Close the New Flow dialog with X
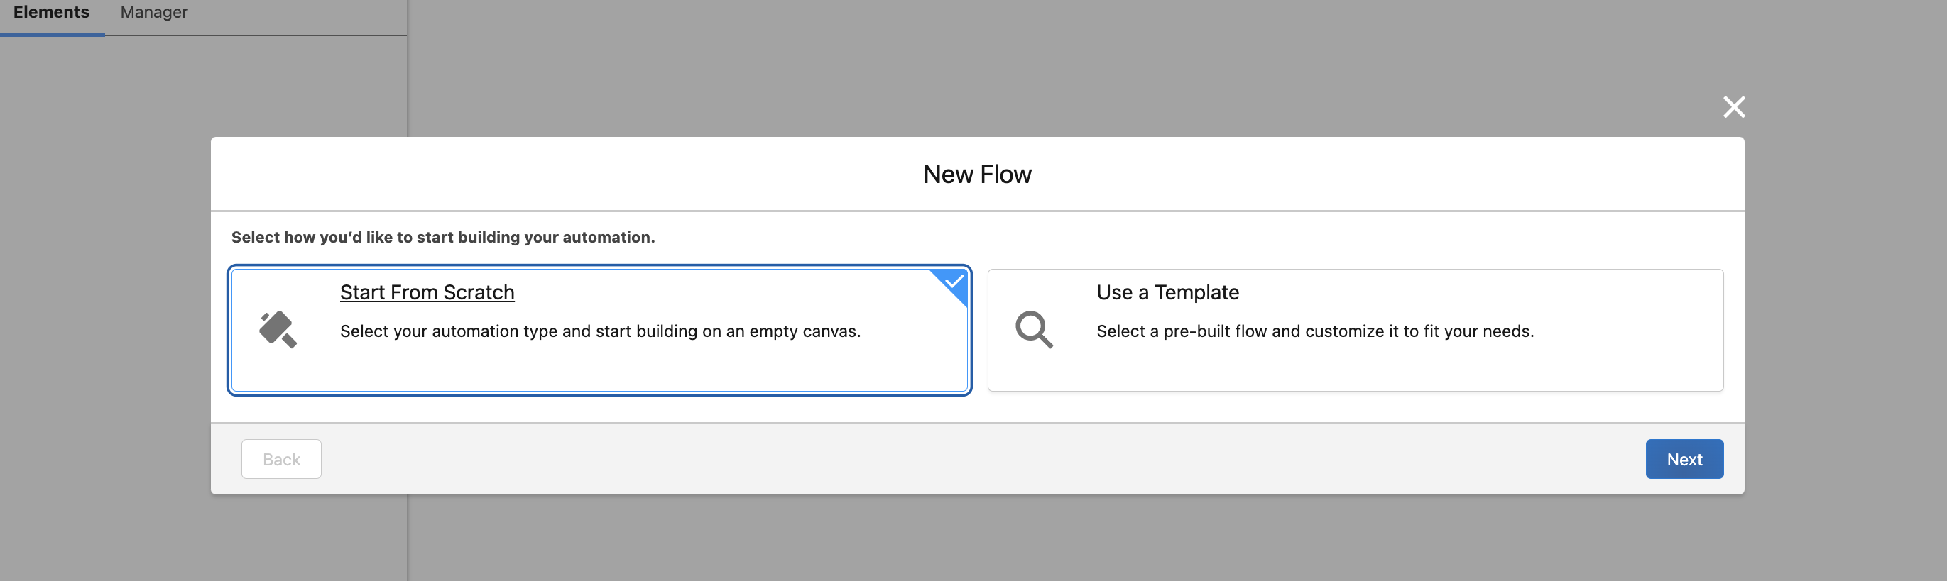This screenshot has height=581, width=1947. click(x=1734, y=107)
